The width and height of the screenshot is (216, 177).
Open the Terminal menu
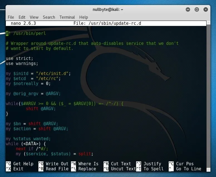coord(67,17)
